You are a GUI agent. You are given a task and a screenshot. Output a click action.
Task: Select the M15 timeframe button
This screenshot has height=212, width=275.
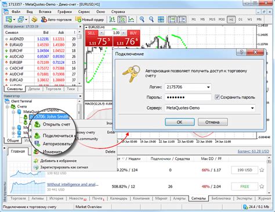212,19
